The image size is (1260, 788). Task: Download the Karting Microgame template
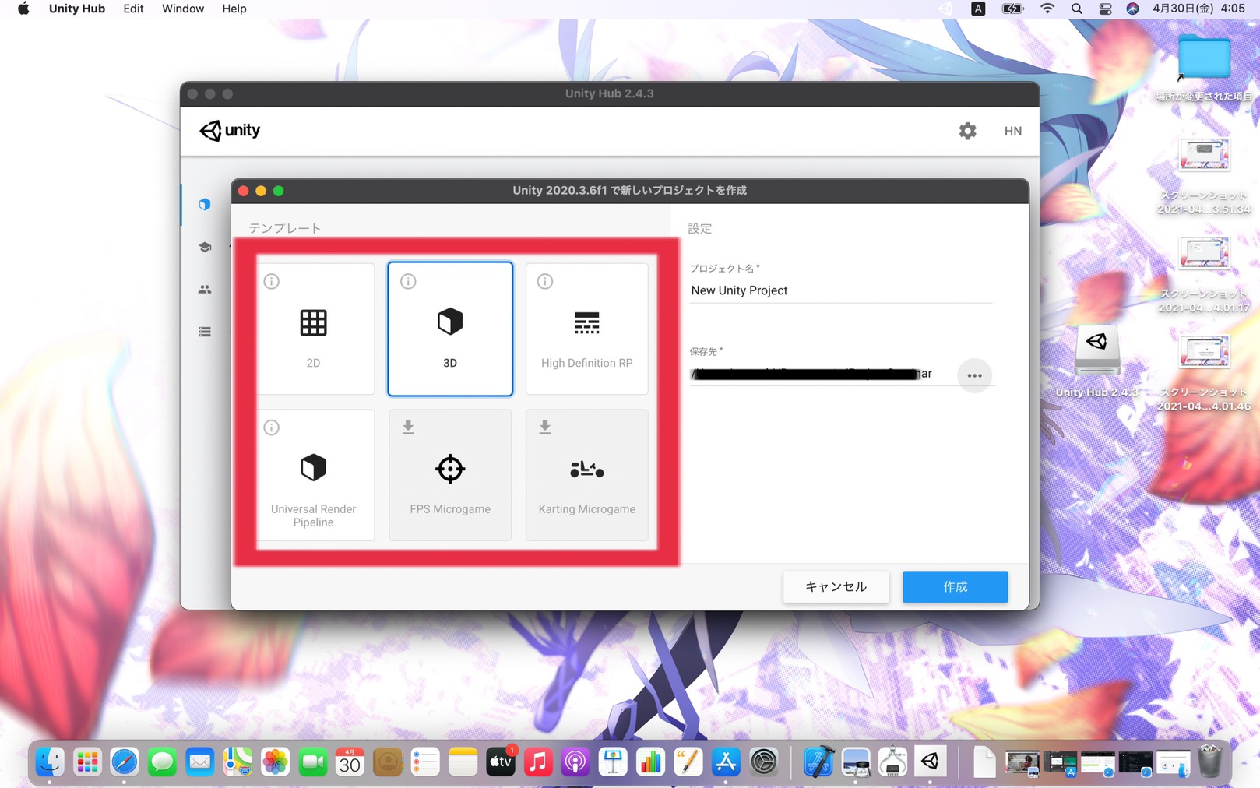click(x=545, y=427)
